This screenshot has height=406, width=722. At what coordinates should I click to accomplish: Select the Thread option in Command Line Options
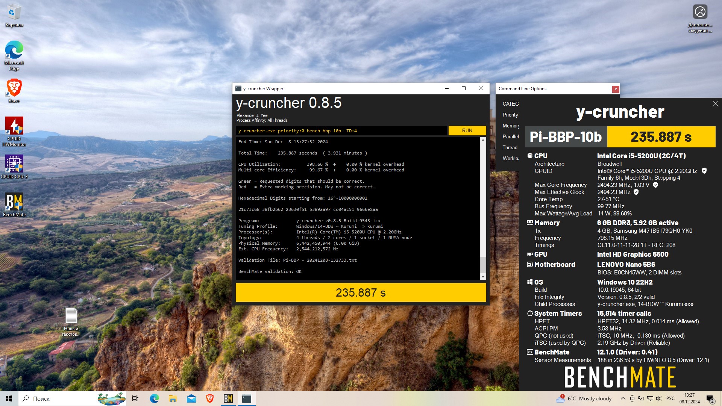click(x=510, y=147)
